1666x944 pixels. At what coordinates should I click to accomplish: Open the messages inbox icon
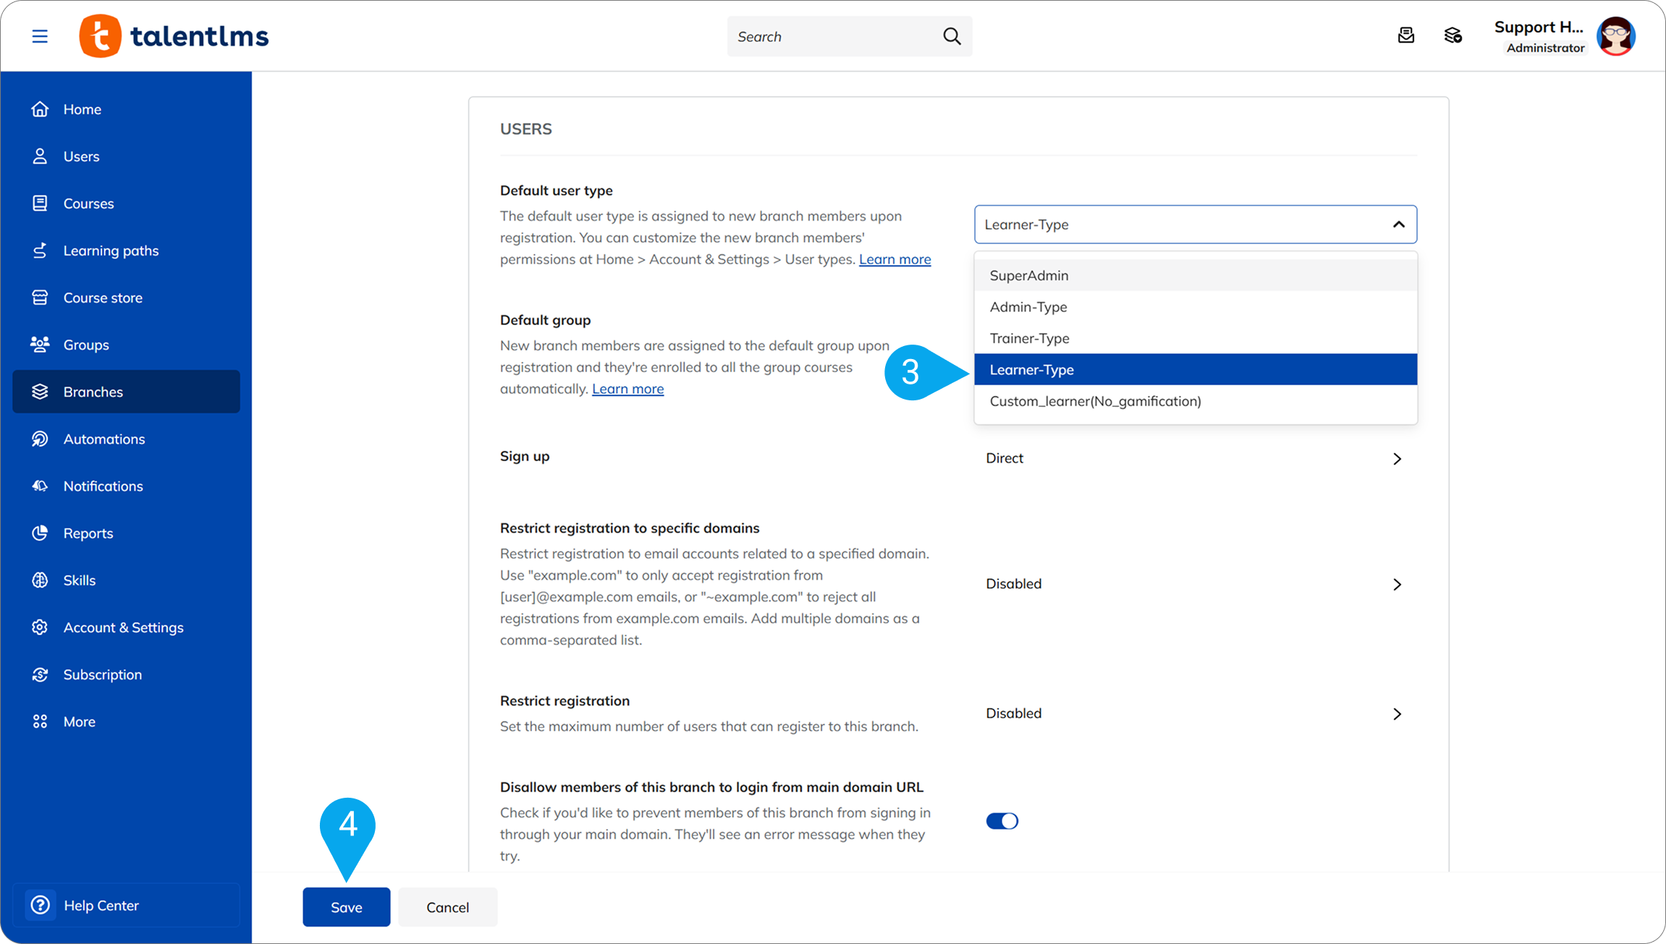(x=1405, y=35)
